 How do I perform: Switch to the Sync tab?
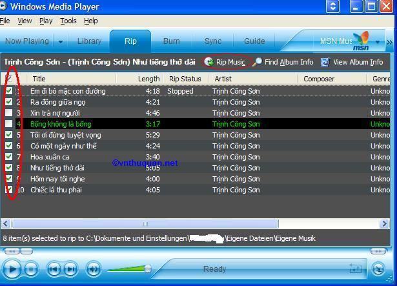212,41
